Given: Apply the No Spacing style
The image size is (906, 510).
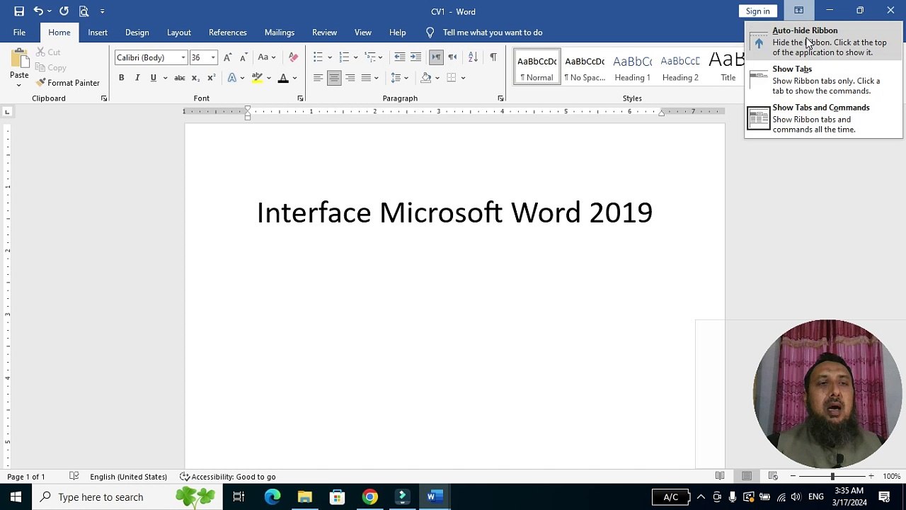Looking at the screenshot, I should (585, 67).
